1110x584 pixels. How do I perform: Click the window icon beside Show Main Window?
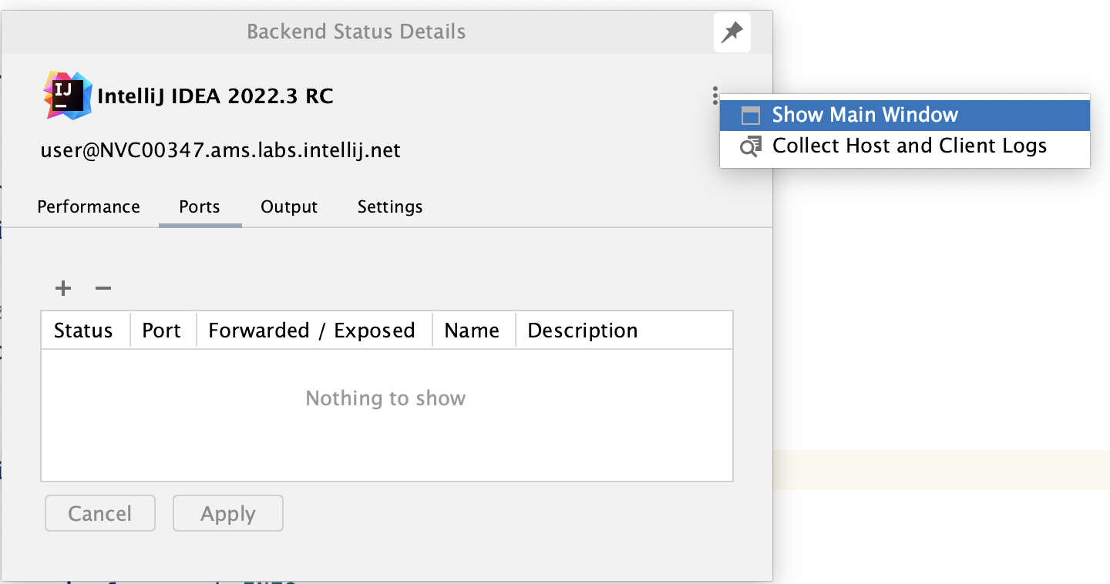coord(750,114)
